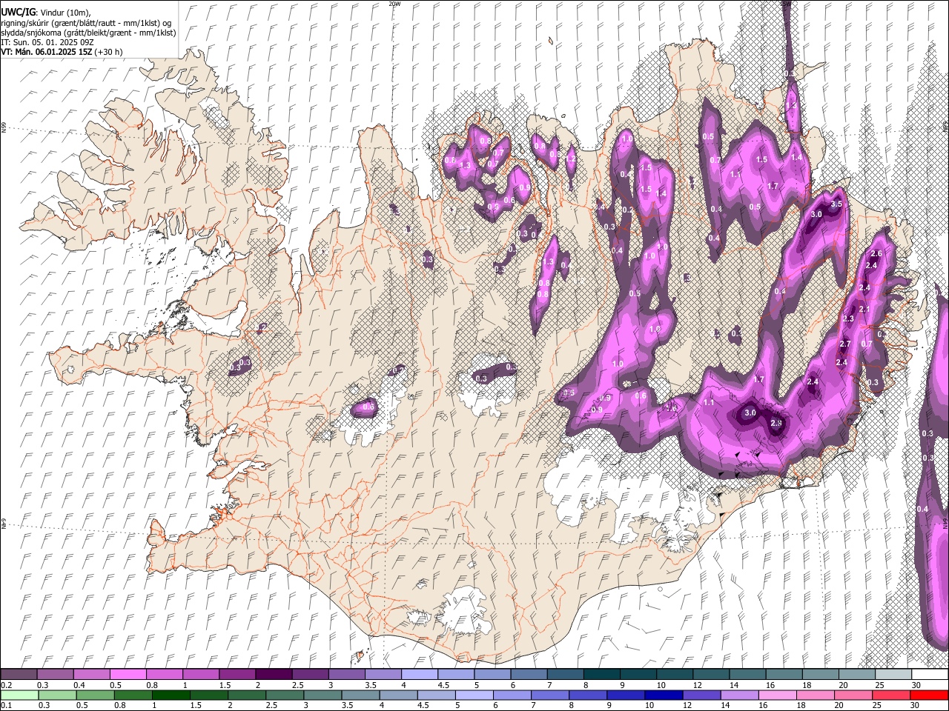The height and width of the screenshot is (711, 949).
Task: Click the '2.7' snowfall value on the map
Action: coord(844,344)
